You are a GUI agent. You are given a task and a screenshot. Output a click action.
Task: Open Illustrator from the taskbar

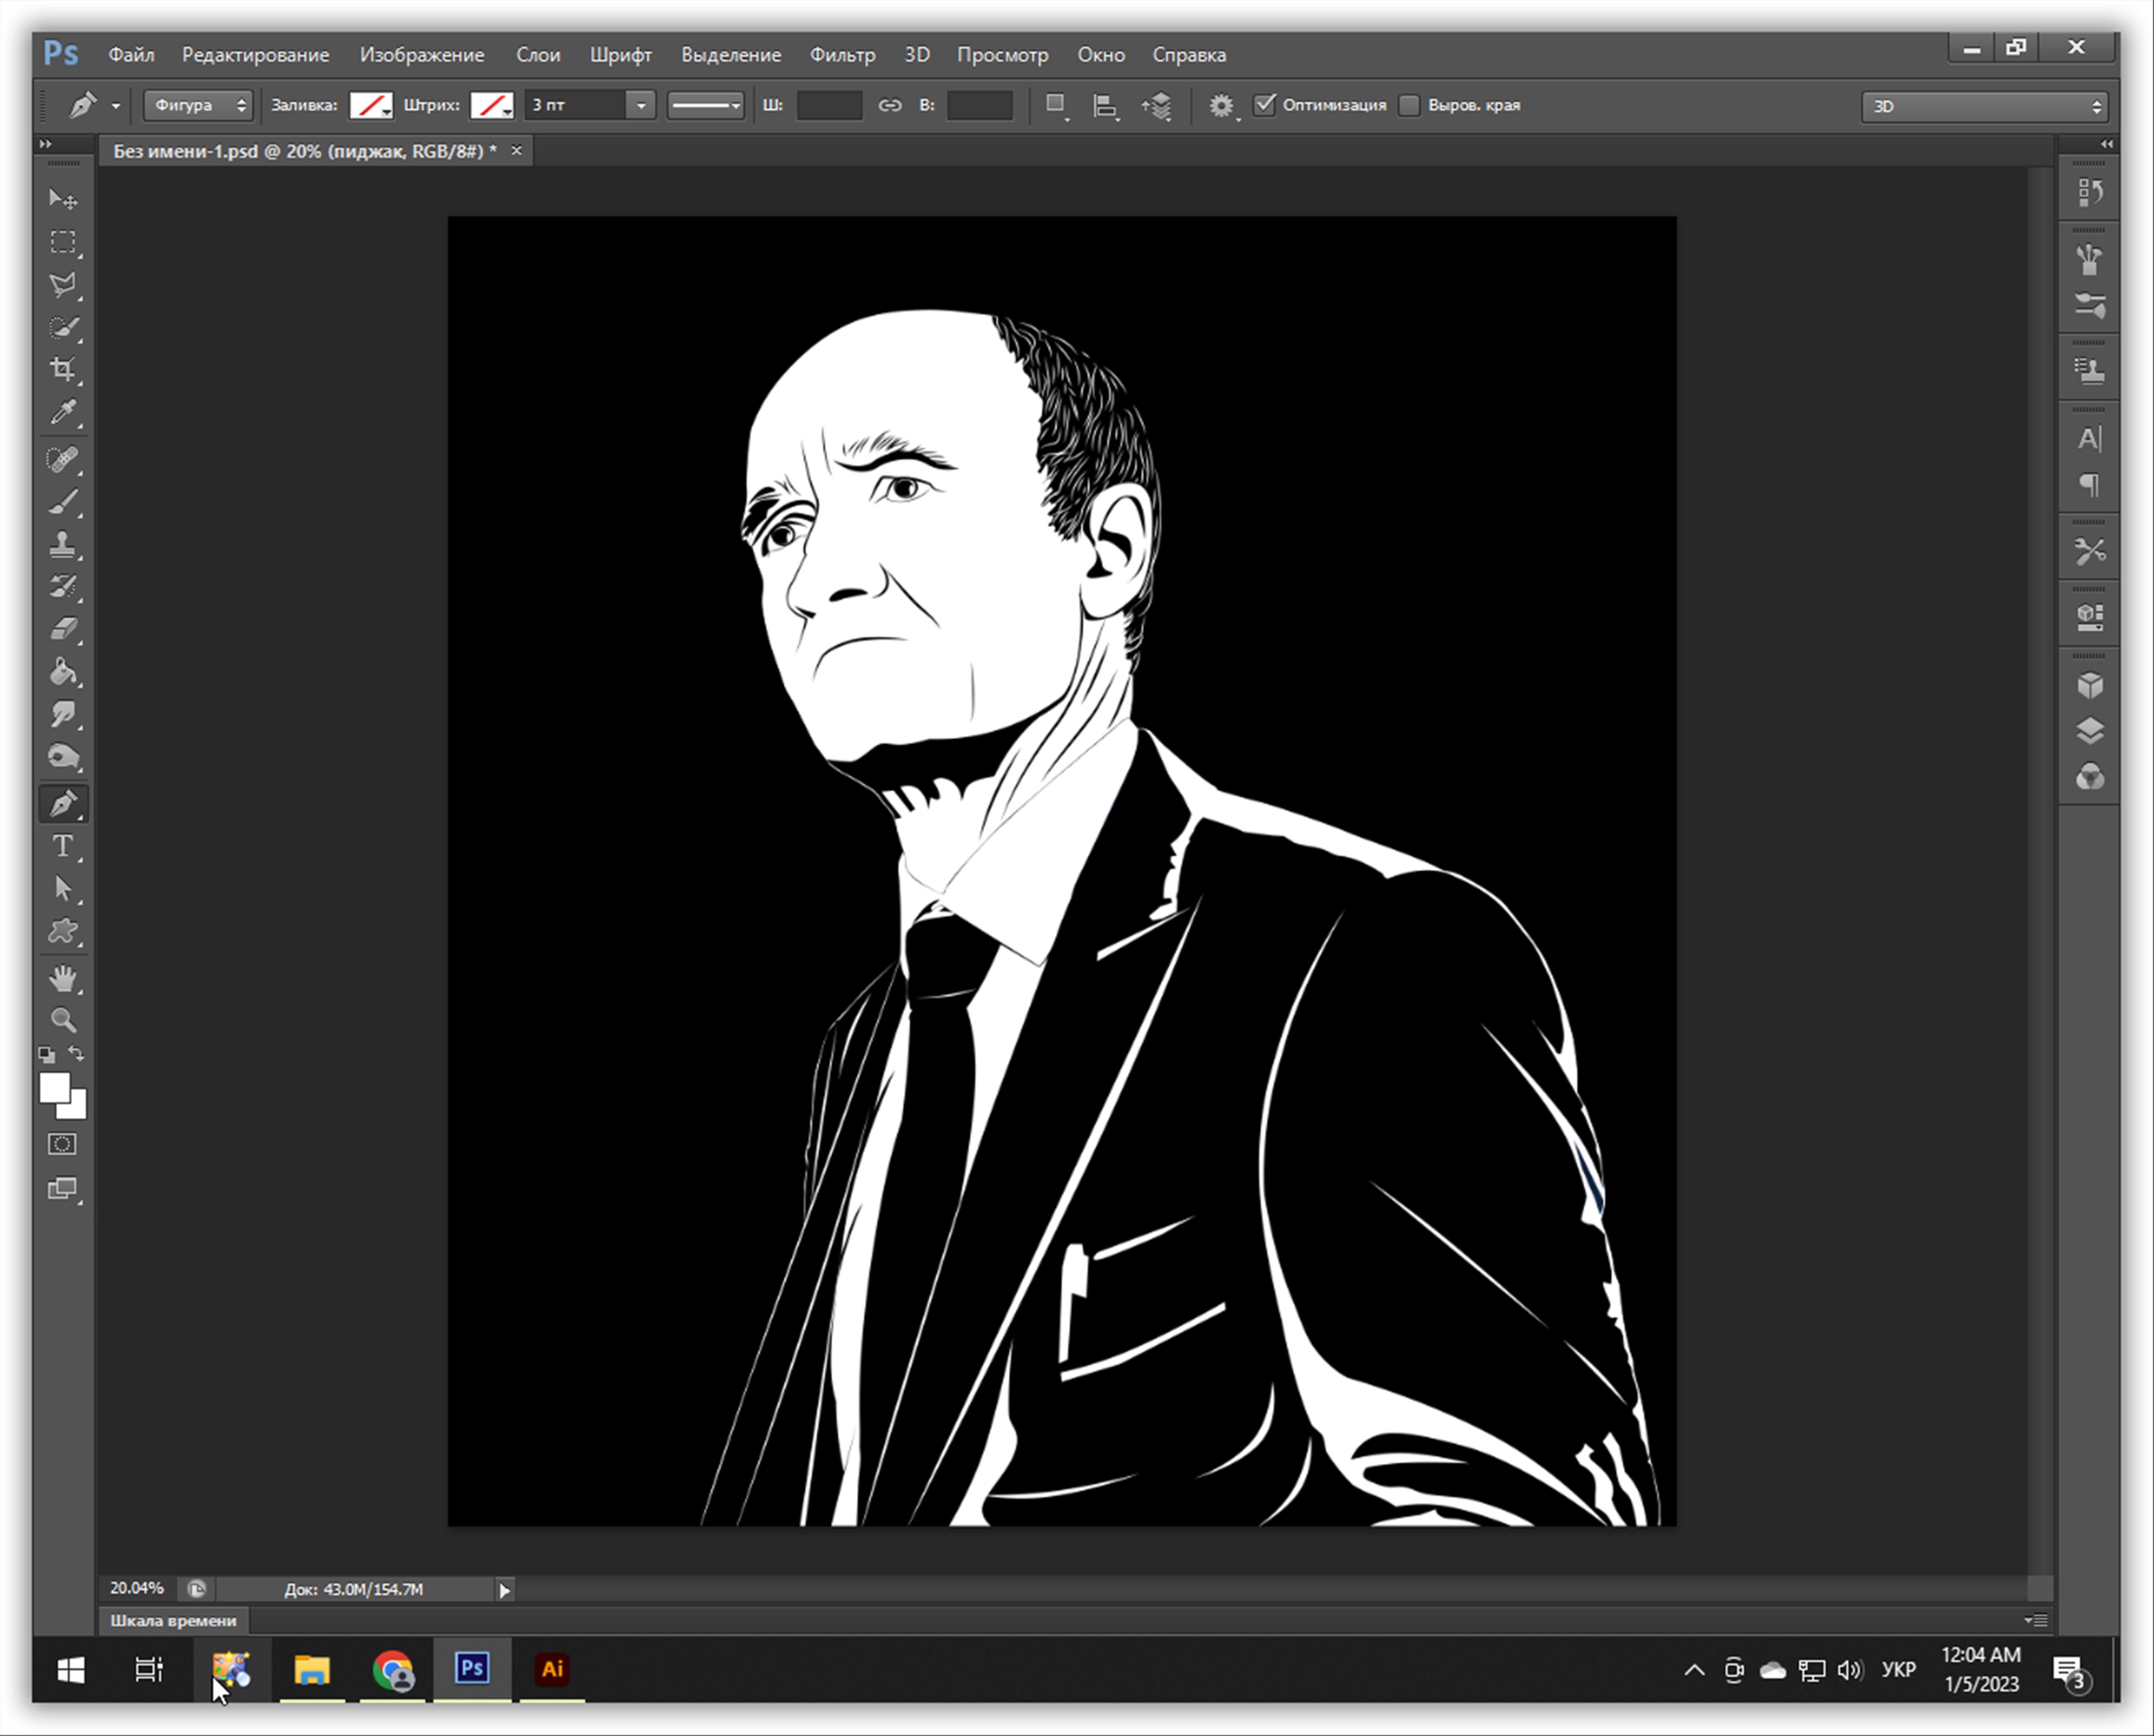[x=552, y=1669]
